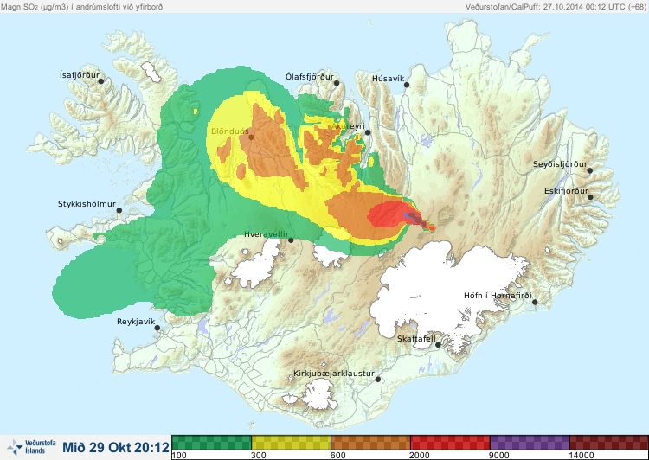Click the Skaftafell location dot
649x460 pixels.
pyautogui.click(x=438, y=345)
